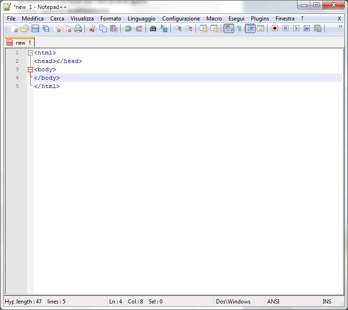Close all documents via toolbar icon
Image resolution: width=348 pixels, height=310 pixels.
click(67, 28)
